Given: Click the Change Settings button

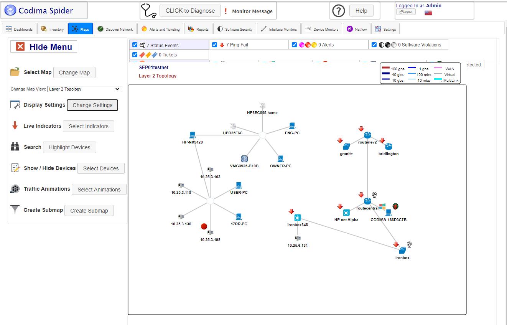Looking at the screenshot, I should (x=92, y=105).
